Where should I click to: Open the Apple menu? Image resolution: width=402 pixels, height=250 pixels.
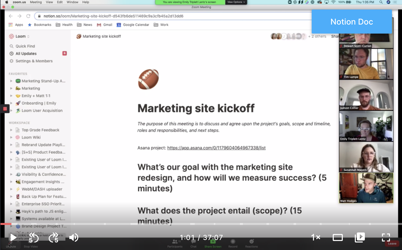7,2
